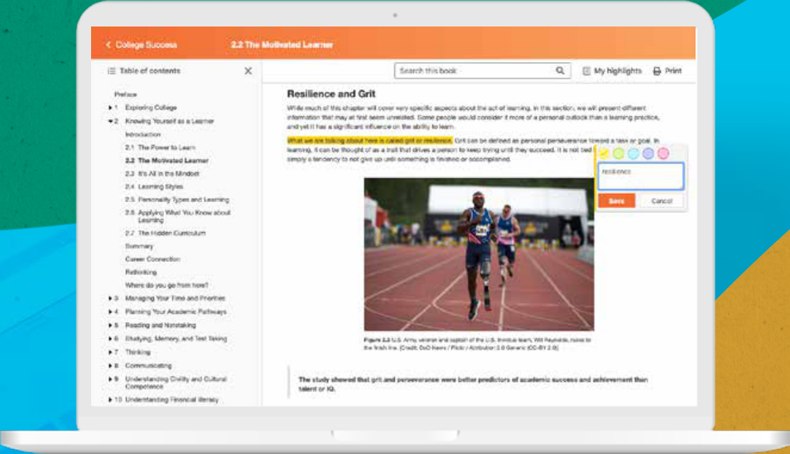The width and height of the screenshot is (790, 454).
Task: Click the printer icon
Action: (657, 71)
